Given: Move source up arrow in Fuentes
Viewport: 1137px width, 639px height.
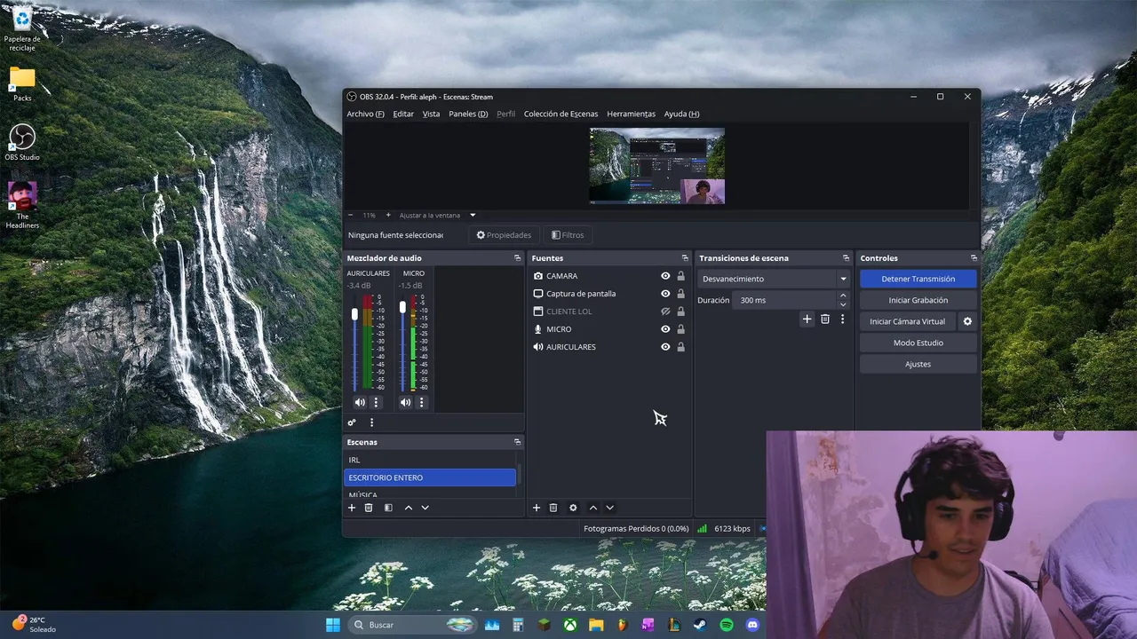Looking at the screenshot, I should (593, 508).
